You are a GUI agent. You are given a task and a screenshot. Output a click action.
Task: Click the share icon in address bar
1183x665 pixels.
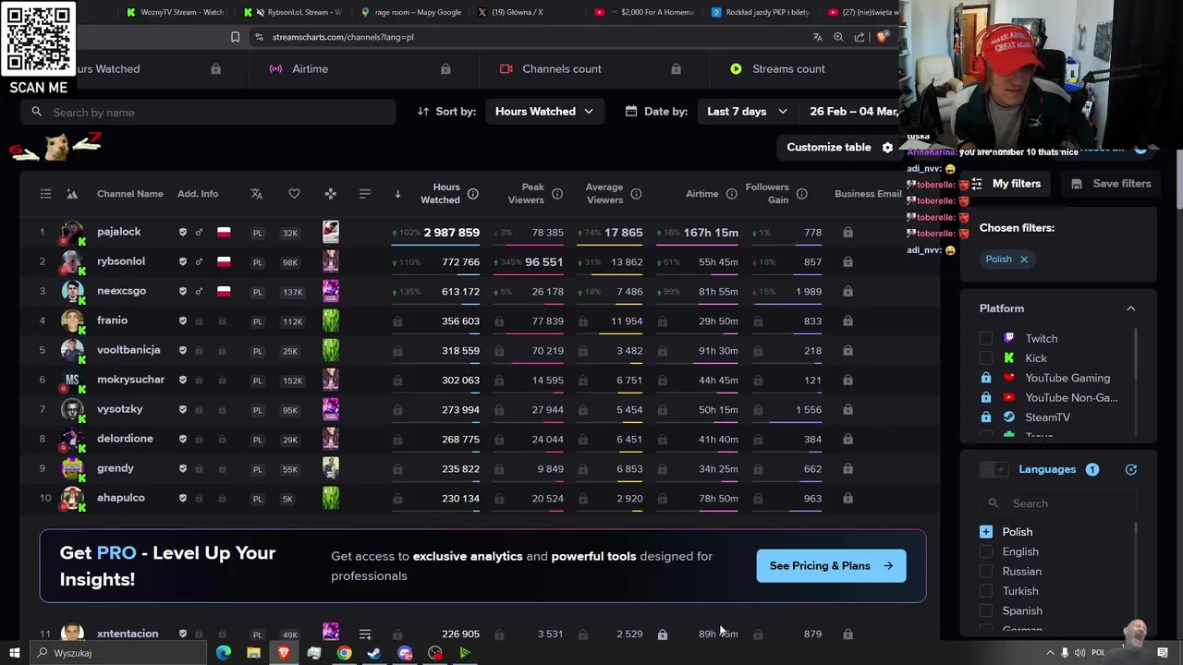[x=860, y=37]
